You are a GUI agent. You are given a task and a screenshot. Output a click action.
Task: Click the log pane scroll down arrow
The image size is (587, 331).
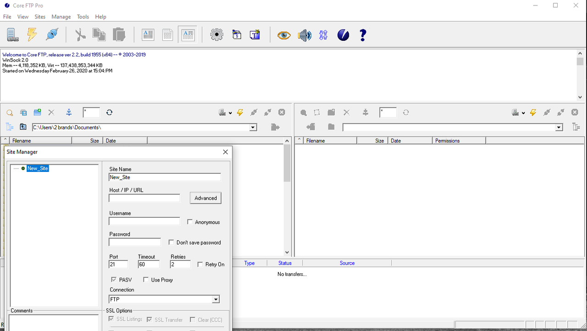580,97
